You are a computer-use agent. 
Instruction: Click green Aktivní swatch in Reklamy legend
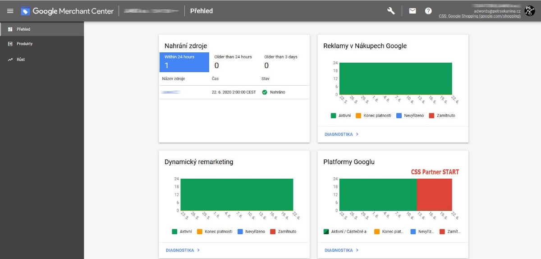(x=334, y=116)
